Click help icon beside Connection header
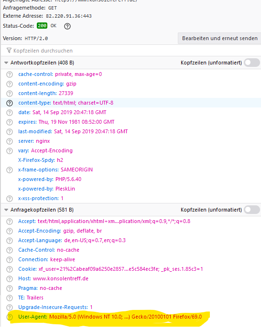The width and height of the screenshot is (261, 330). 10,260
